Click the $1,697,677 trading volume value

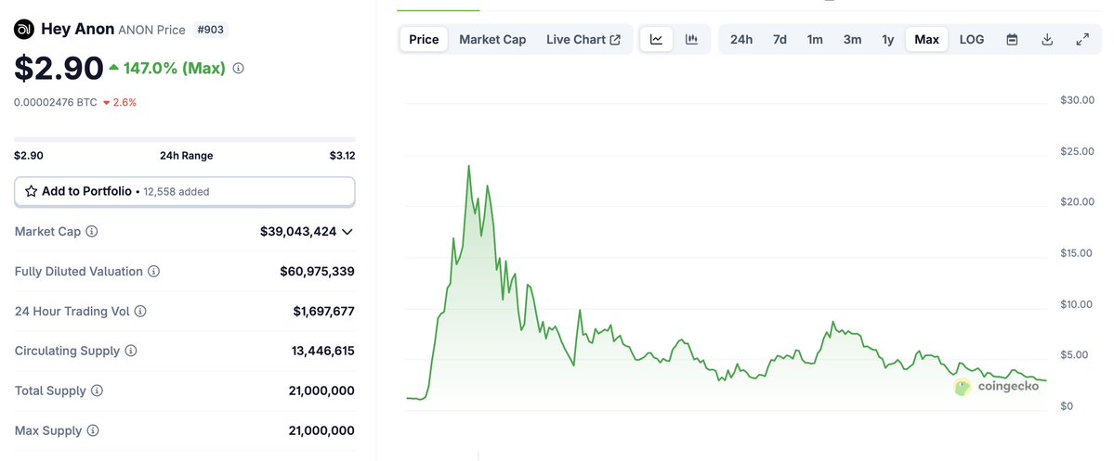[324, 311]
